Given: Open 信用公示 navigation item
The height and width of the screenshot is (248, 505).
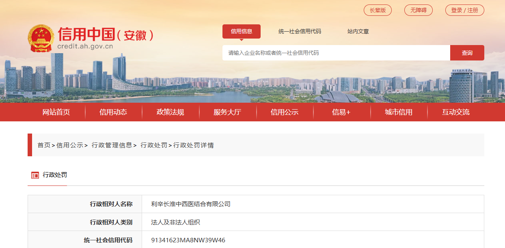Looking at the screenshot, I should point(285,112).
